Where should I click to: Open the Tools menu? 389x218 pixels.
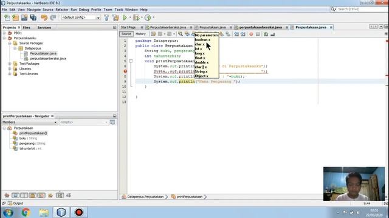pos(119,10)
